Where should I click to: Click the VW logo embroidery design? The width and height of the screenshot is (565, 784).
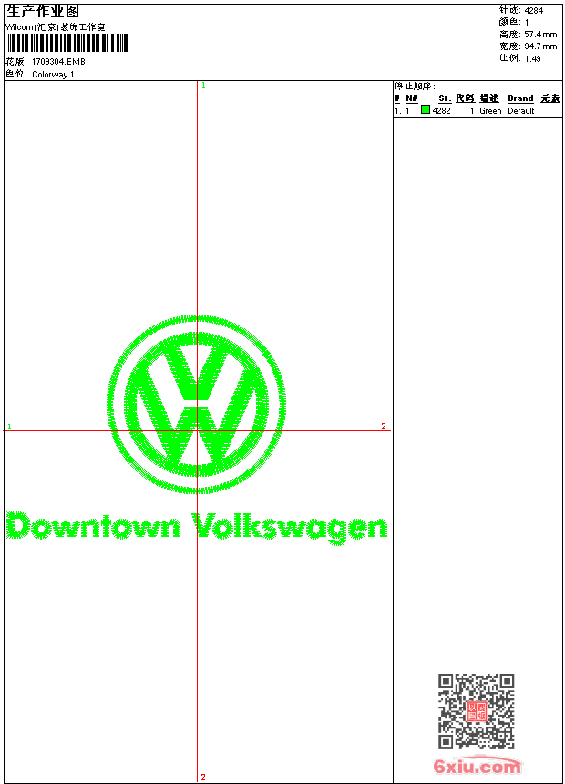tap(197, 404)
